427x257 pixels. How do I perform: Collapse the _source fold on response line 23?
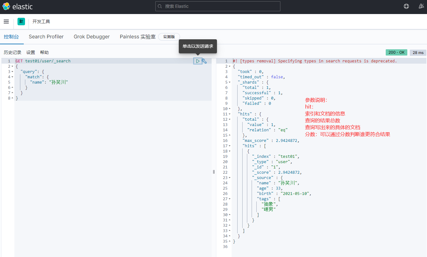pos(230,178)
